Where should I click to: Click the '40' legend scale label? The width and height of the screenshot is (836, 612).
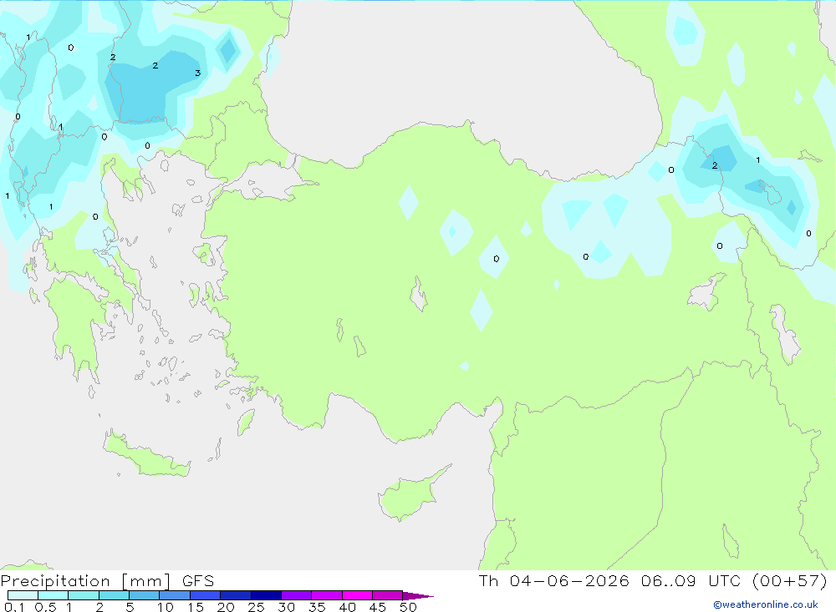[347, 607]
